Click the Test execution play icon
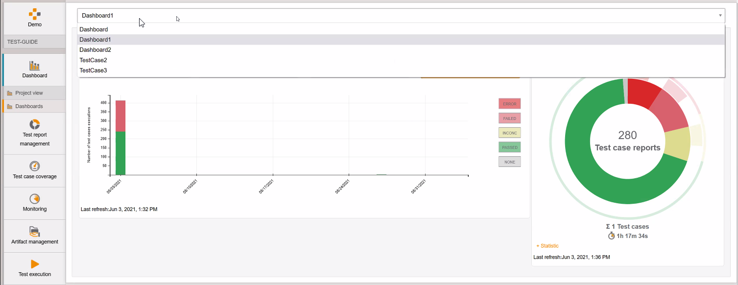This screenshot has height=285, width=738. (x=35, y=264)
